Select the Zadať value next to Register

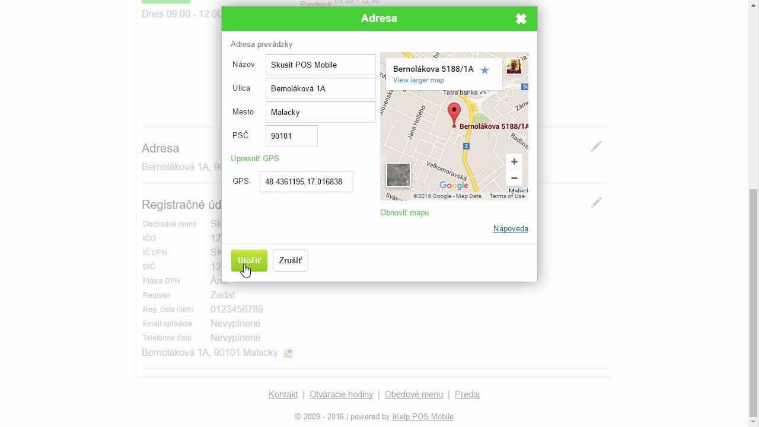pyautogui.click(x=223, y=295)
